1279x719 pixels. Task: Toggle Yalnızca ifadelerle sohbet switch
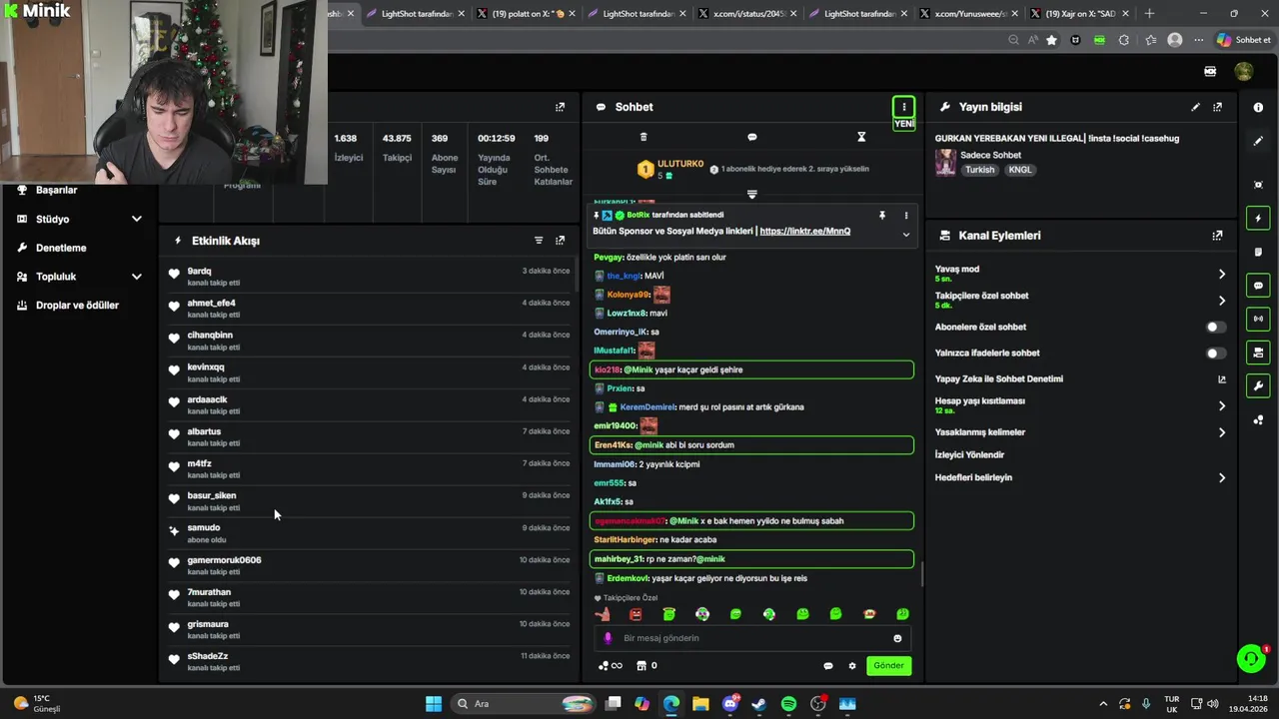point(1215,353)
